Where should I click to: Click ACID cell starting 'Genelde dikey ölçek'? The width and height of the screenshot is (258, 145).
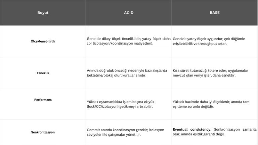(x=129, y=41)
